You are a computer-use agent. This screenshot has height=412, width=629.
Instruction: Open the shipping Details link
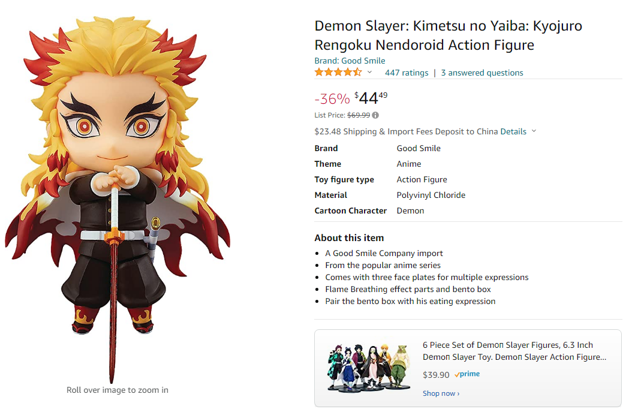click(x=513, y=131)
